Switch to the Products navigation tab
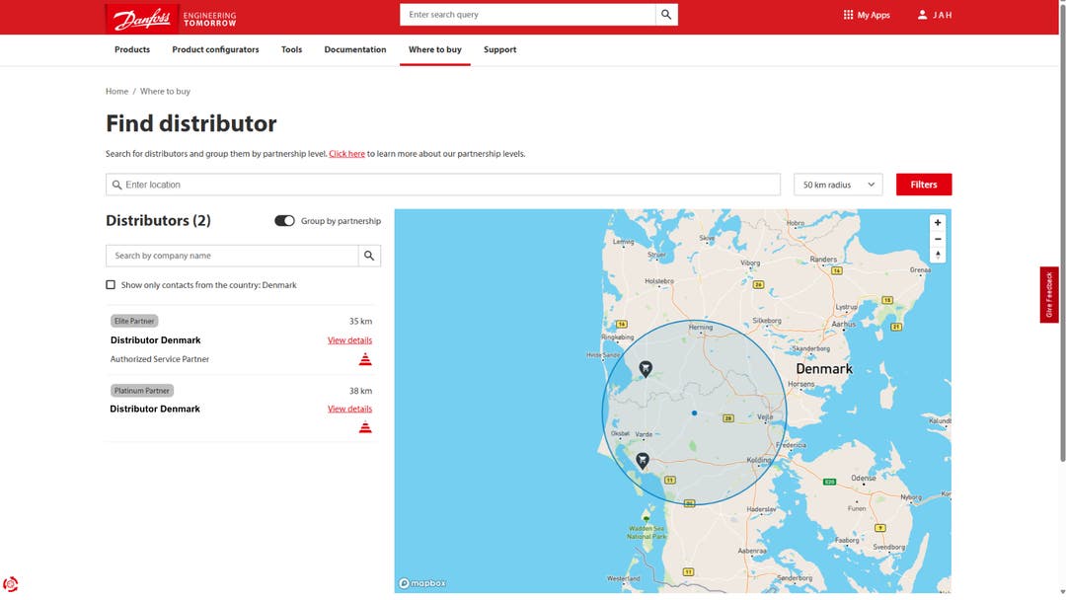The height and width of the screenshot is (600, 1066). click(131, 49)
